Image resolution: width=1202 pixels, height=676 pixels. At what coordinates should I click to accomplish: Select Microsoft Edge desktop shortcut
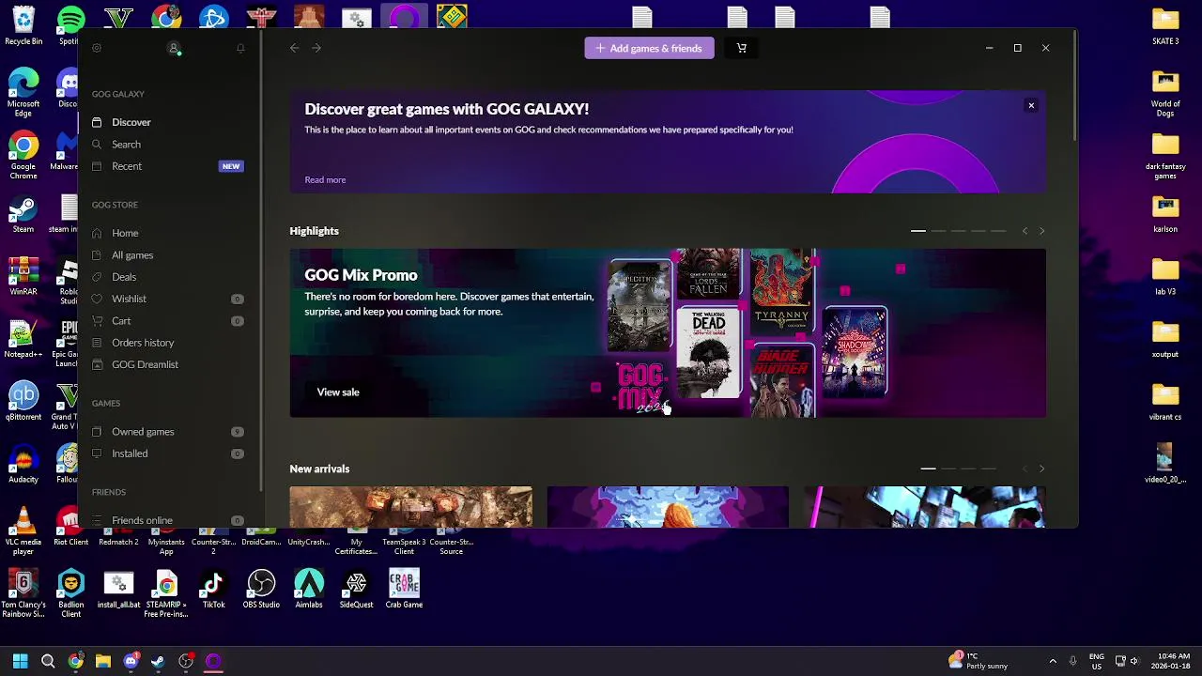pos(23,92)
